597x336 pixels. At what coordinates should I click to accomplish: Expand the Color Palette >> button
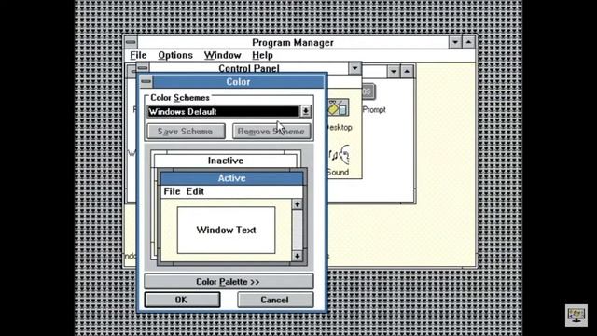click(229, 282)
